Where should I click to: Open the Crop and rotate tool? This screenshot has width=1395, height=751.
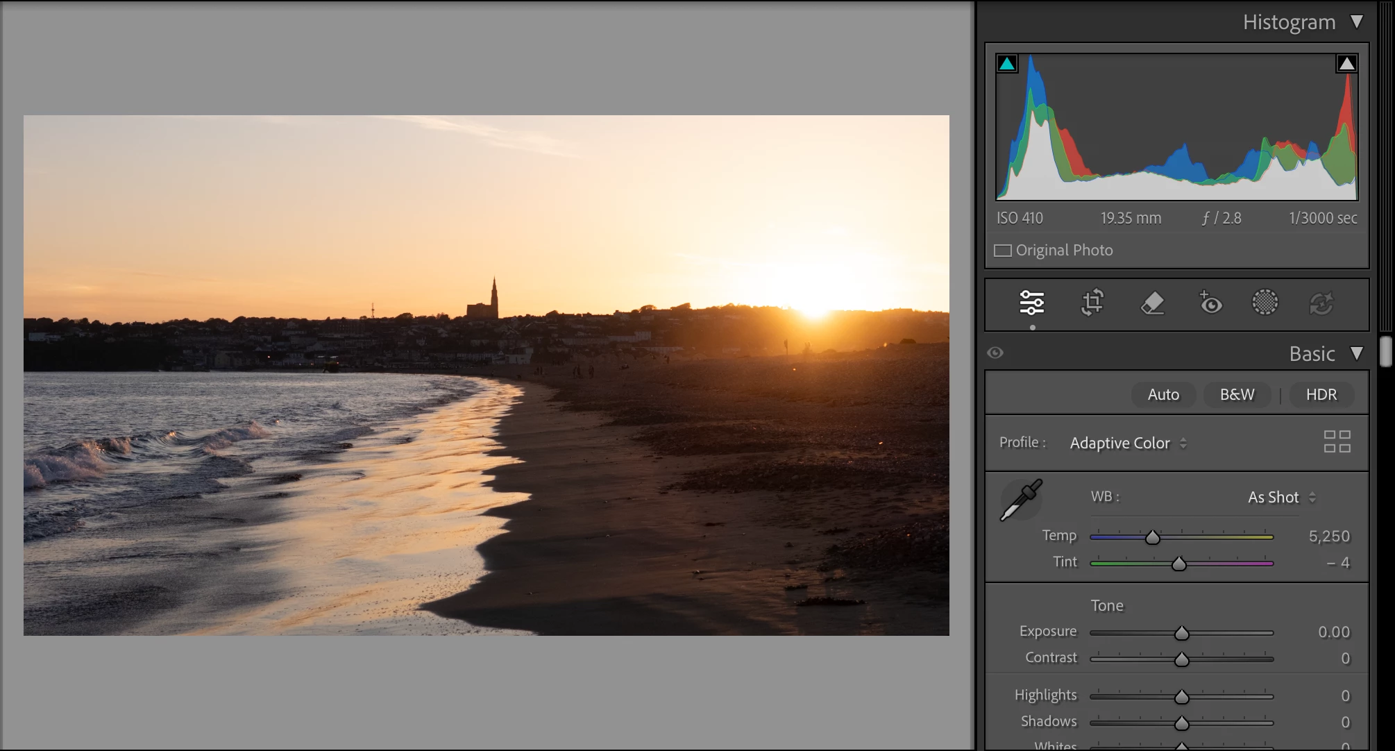1092,303
